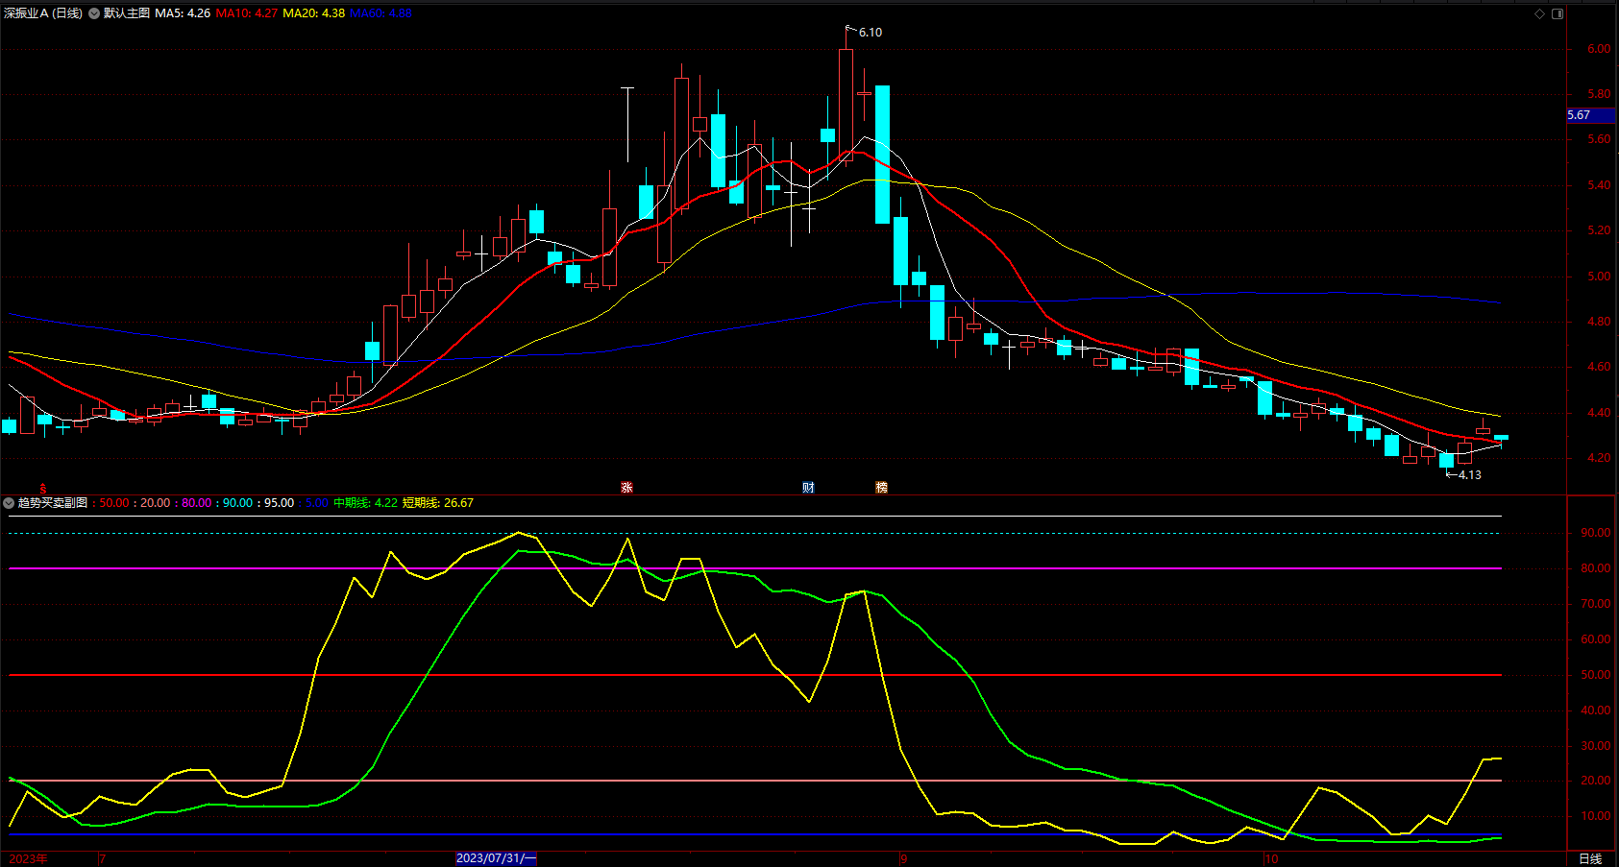
Task: Select the red MA10 indicator label
Action: [246, 13]
